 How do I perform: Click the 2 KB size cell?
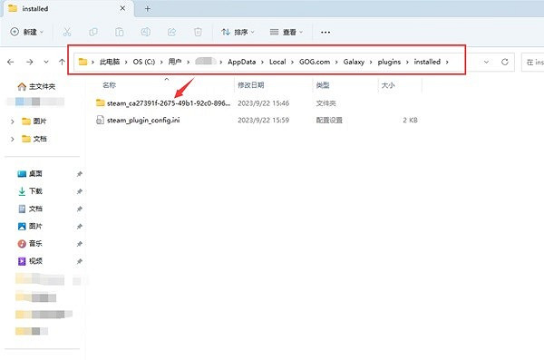[410, 120]
